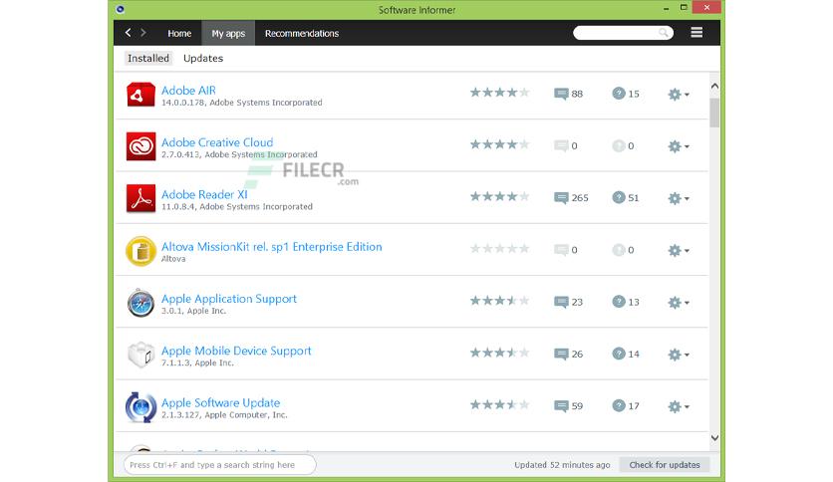Open the Apple Application Support icon
Screen dimensions: 833x482
(x=140, y=303)
